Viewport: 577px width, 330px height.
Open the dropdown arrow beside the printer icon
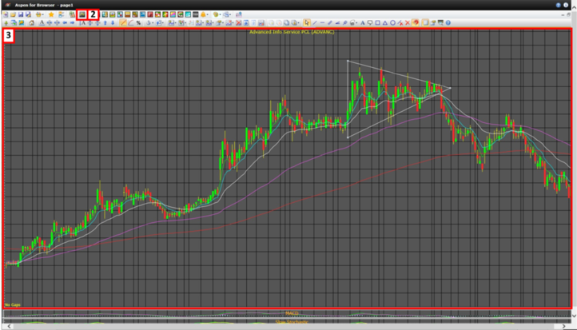click(x=43, y=14)
